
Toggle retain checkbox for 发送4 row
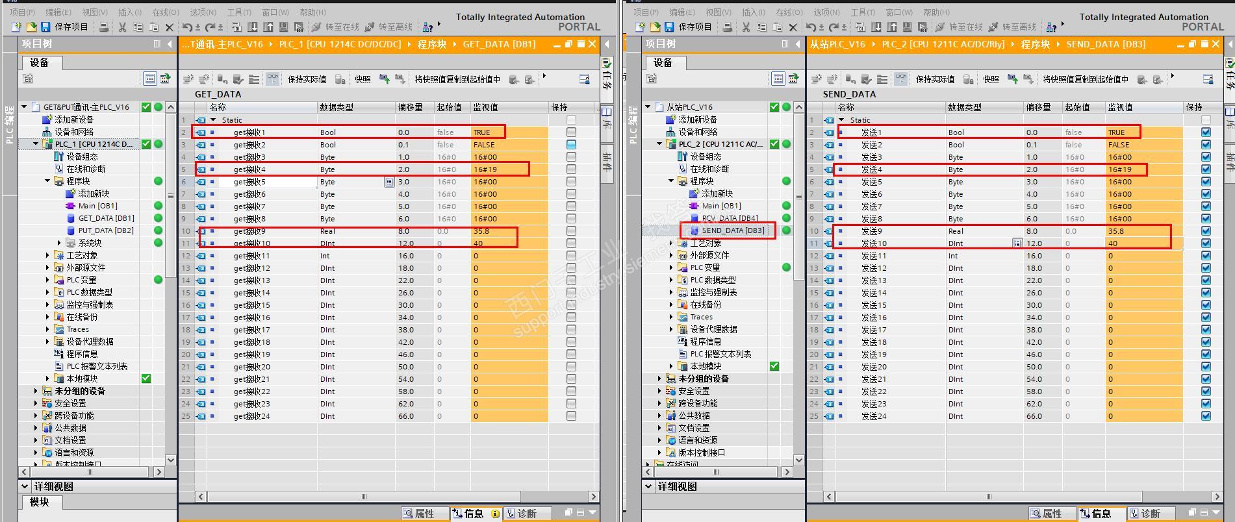[x=1206, y=169]
